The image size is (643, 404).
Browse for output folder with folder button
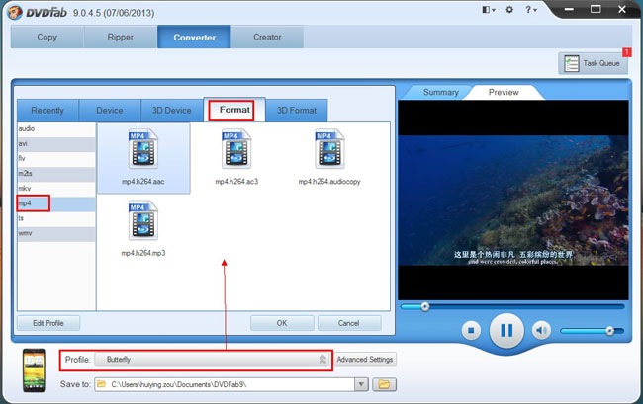click(x=384, y=384)
